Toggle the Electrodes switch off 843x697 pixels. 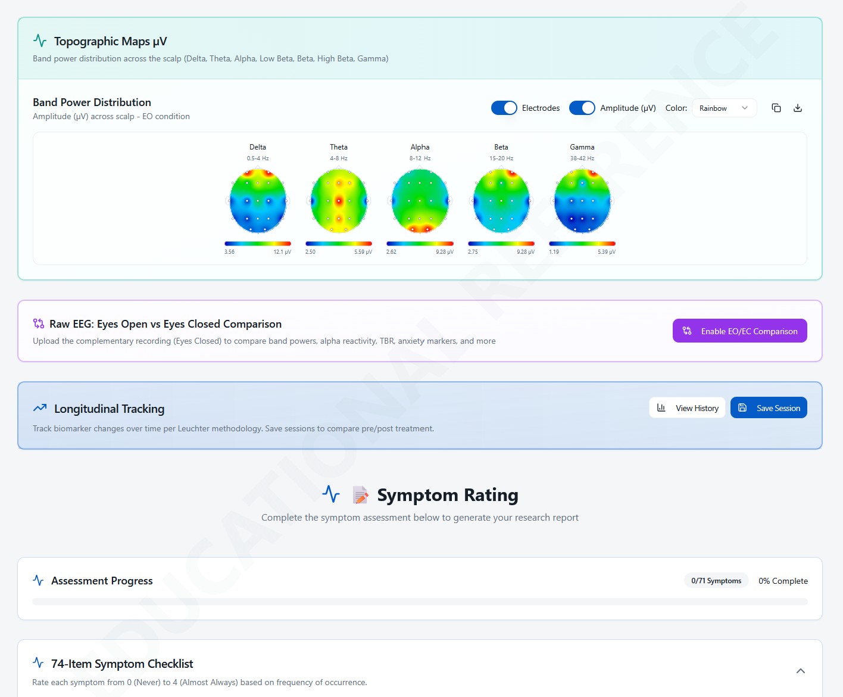click(x=504, y=108)
